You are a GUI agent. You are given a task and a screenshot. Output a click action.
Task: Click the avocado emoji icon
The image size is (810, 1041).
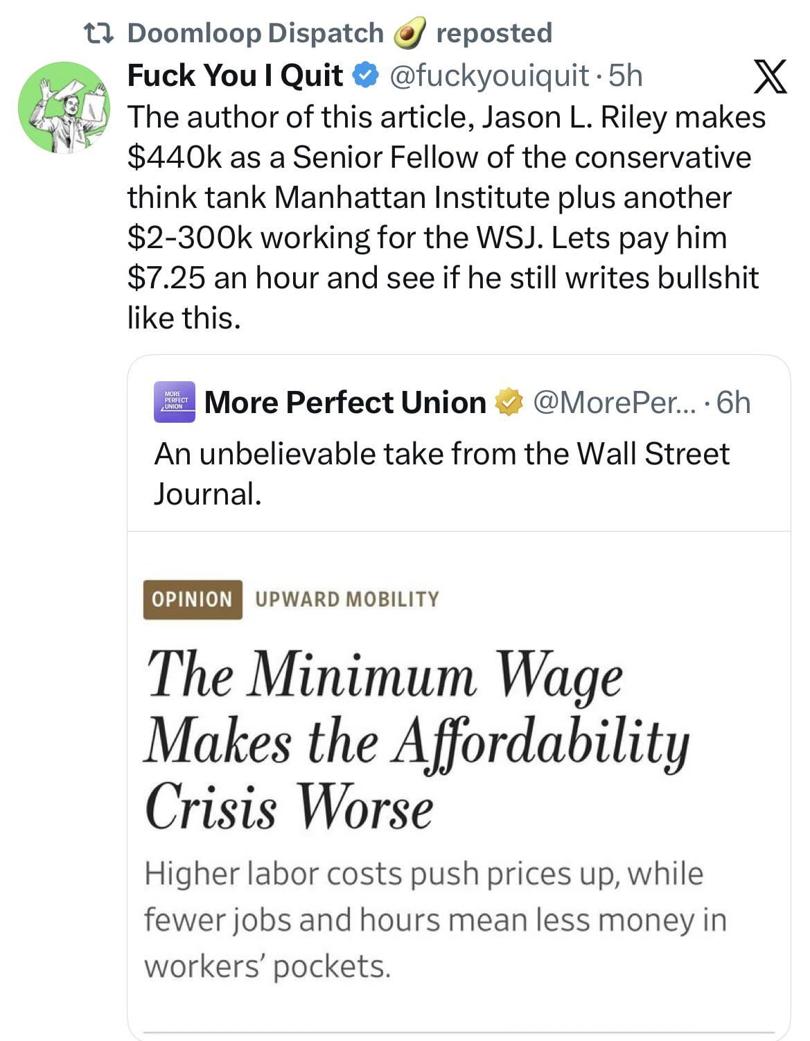(410, 33)
